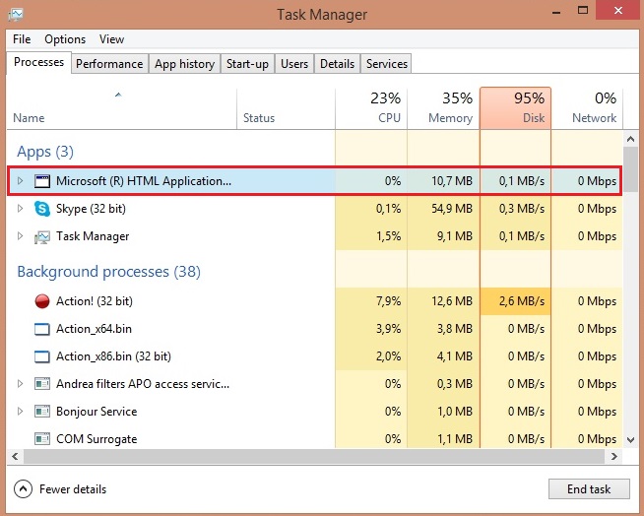Expand the Skype (32 bit) process
Image resolution: width=644 pixels, height=516 pixels.
20,209
